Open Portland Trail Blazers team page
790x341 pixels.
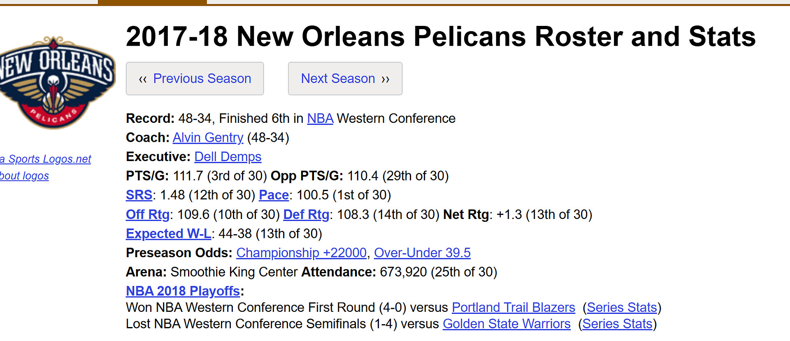coord(513,308)
